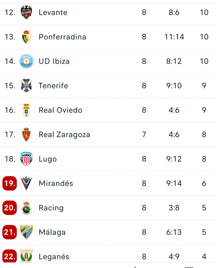
Task: Select the UD Ibiza team name
Action: click(x=54, y=61)
